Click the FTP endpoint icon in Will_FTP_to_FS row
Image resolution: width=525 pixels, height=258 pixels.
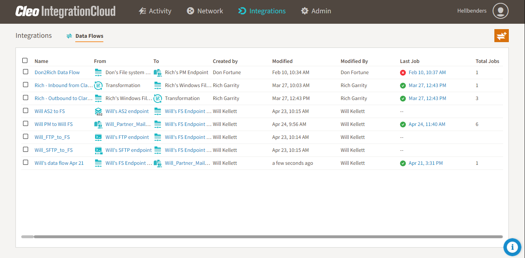pos(98,137)
